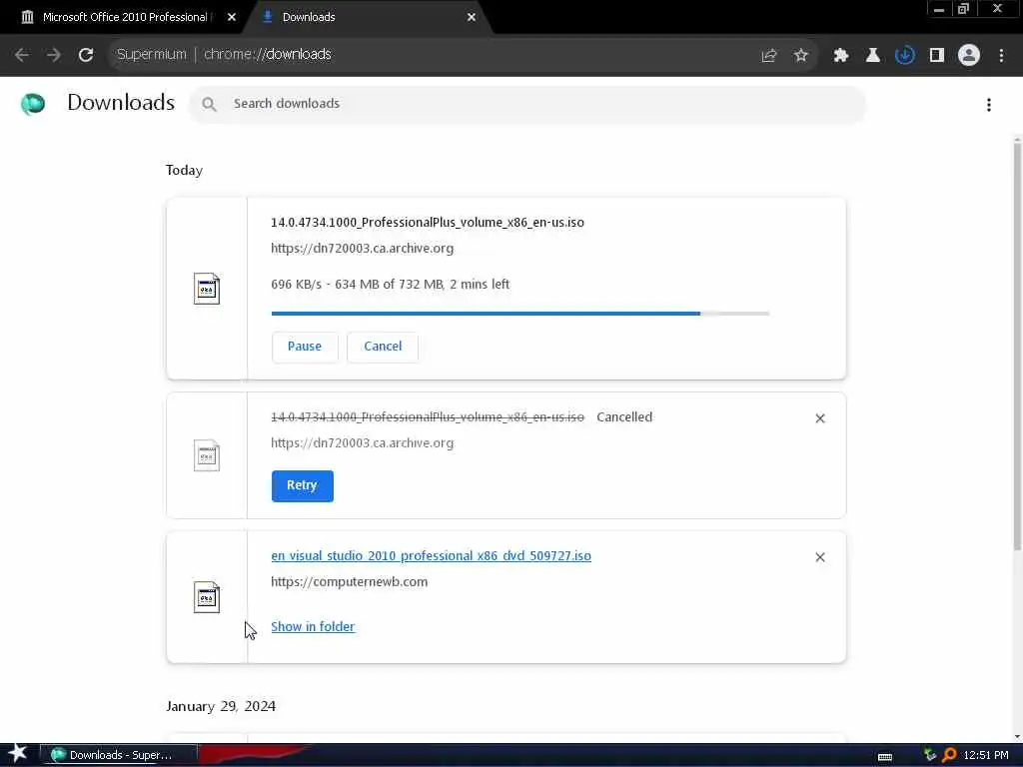Cancel the Office ISO download
The image size is (1023, 767).
point(383,347)
